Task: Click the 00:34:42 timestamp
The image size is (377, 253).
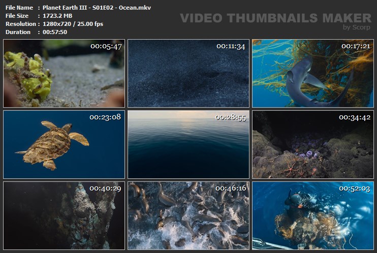Action: (355, 117)
